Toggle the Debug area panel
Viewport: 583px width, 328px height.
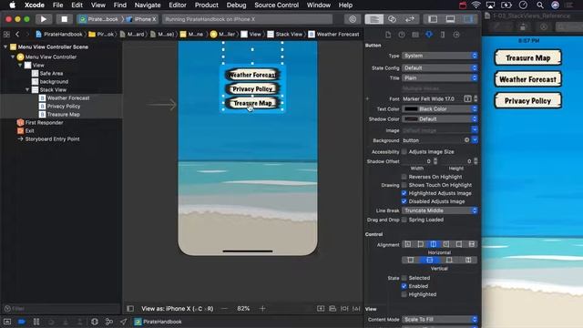[450, 19]
